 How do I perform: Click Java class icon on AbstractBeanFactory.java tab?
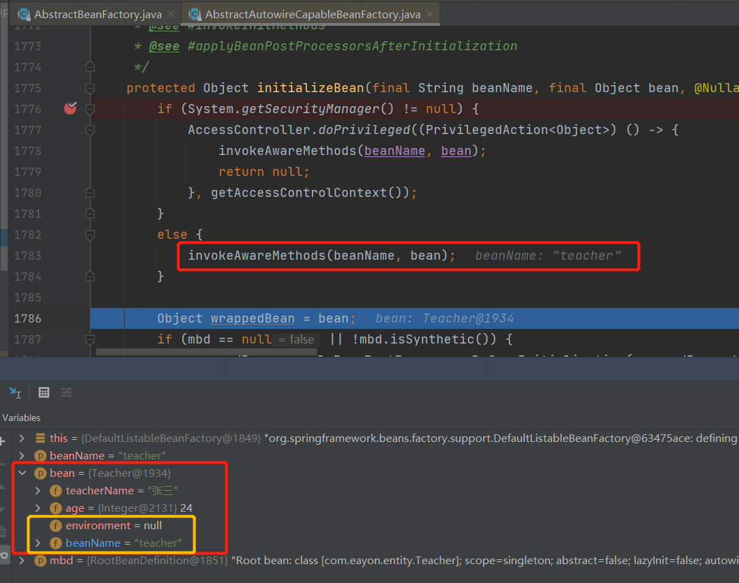24,15
